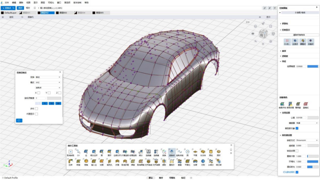Select the circle primitive tool icon
Viewport: 320px width, 180px height.
pyautogui.click(x=187, y=152)
